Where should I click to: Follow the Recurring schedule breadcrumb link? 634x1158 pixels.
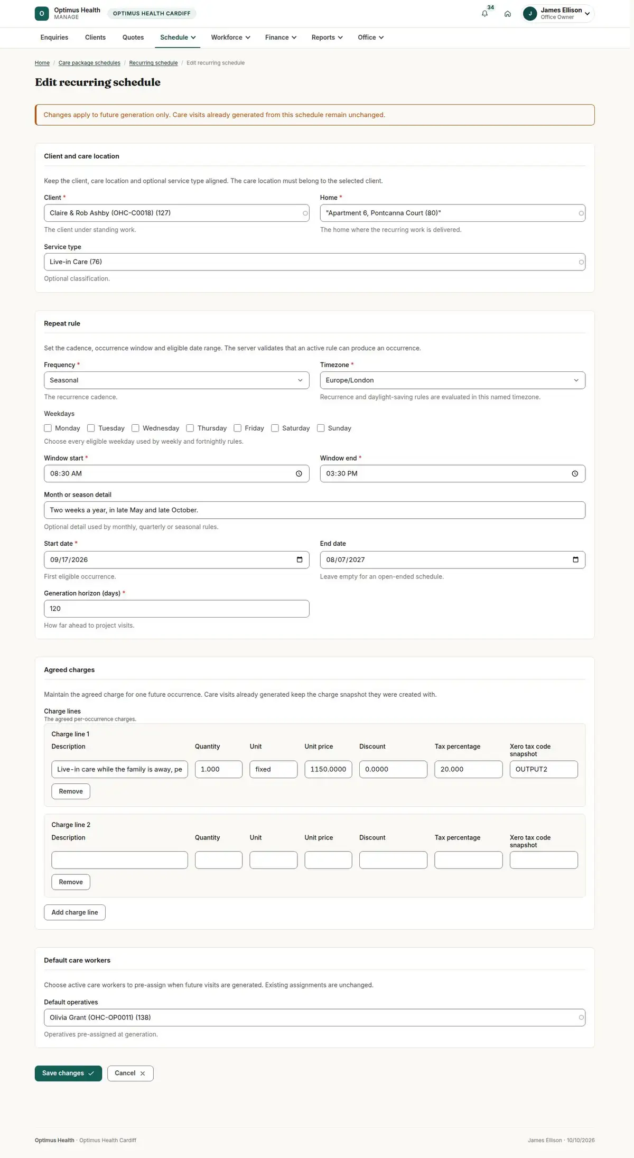point(153,63)
